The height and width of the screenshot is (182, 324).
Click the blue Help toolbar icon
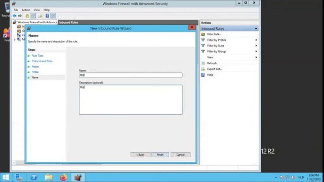point(47,16)
